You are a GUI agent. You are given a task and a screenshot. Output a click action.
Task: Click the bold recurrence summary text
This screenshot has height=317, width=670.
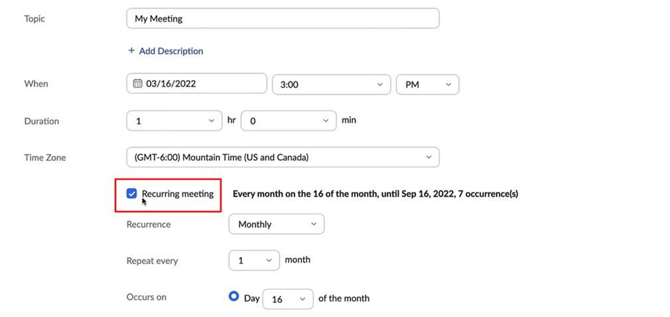pos(375,194)
